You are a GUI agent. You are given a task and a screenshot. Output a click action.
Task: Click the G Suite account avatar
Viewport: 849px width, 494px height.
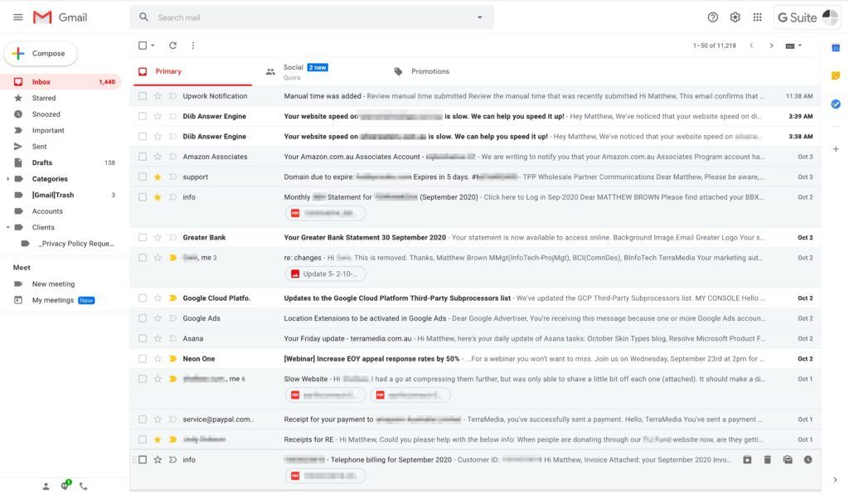click(830, 17)
